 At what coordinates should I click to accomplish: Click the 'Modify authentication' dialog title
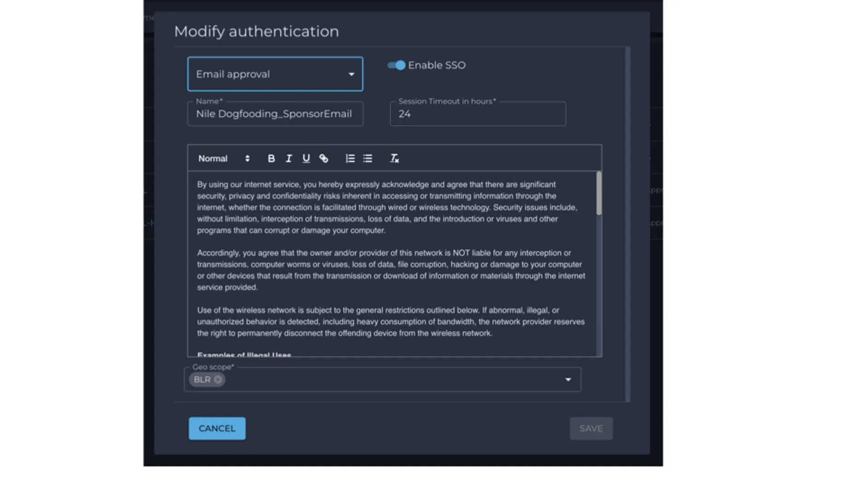pos(256,31)
